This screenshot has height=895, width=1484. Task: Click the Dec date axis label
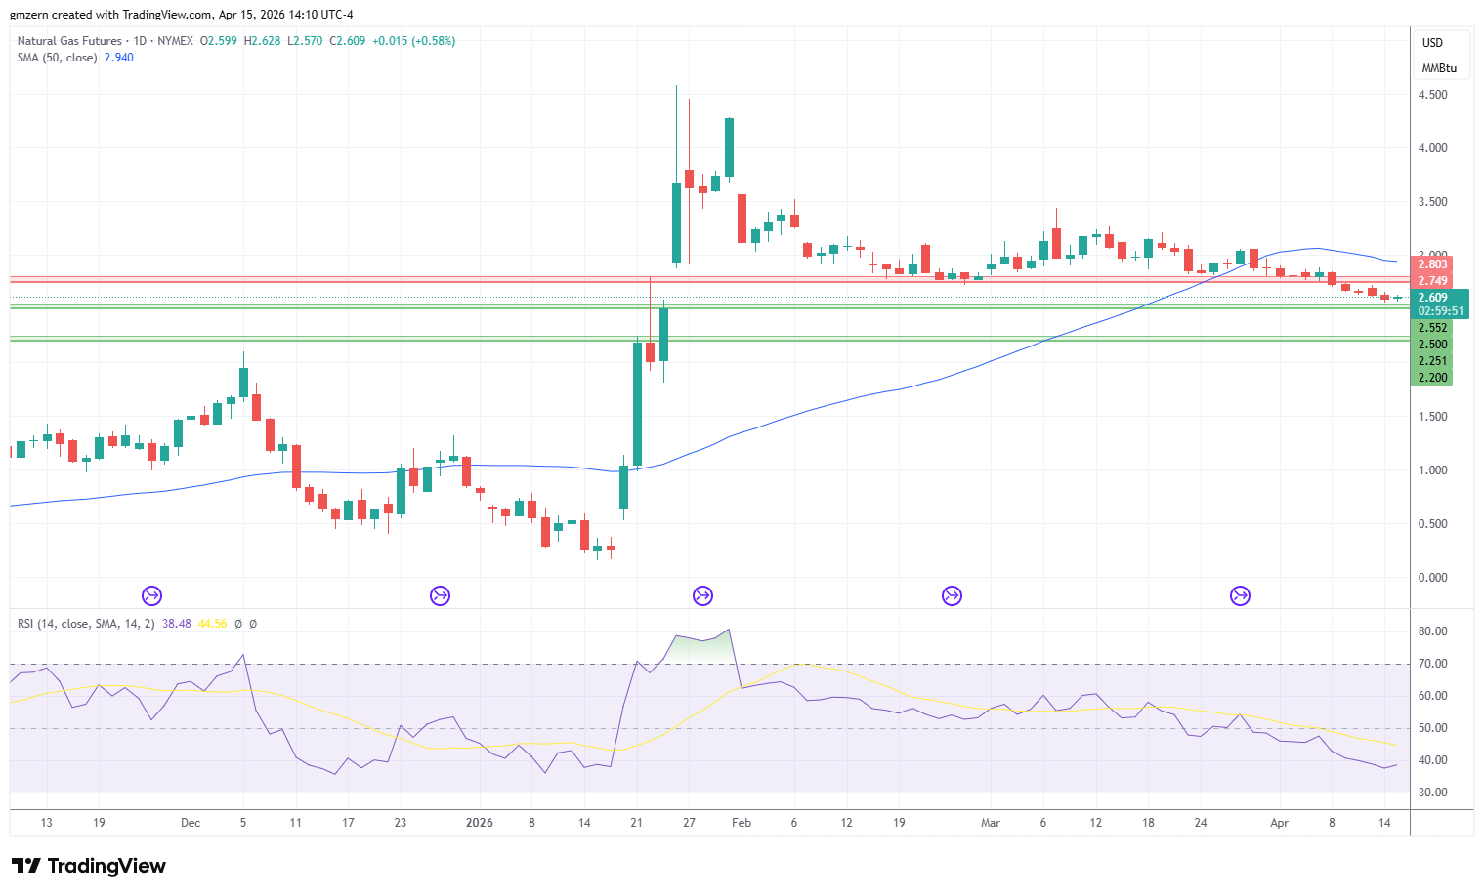(191, 823)
